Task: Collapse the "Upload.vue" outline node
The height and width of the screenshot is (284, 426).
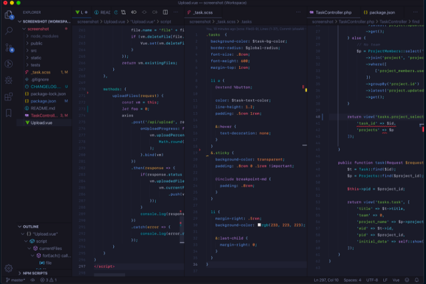Action: tap(23, 234)
